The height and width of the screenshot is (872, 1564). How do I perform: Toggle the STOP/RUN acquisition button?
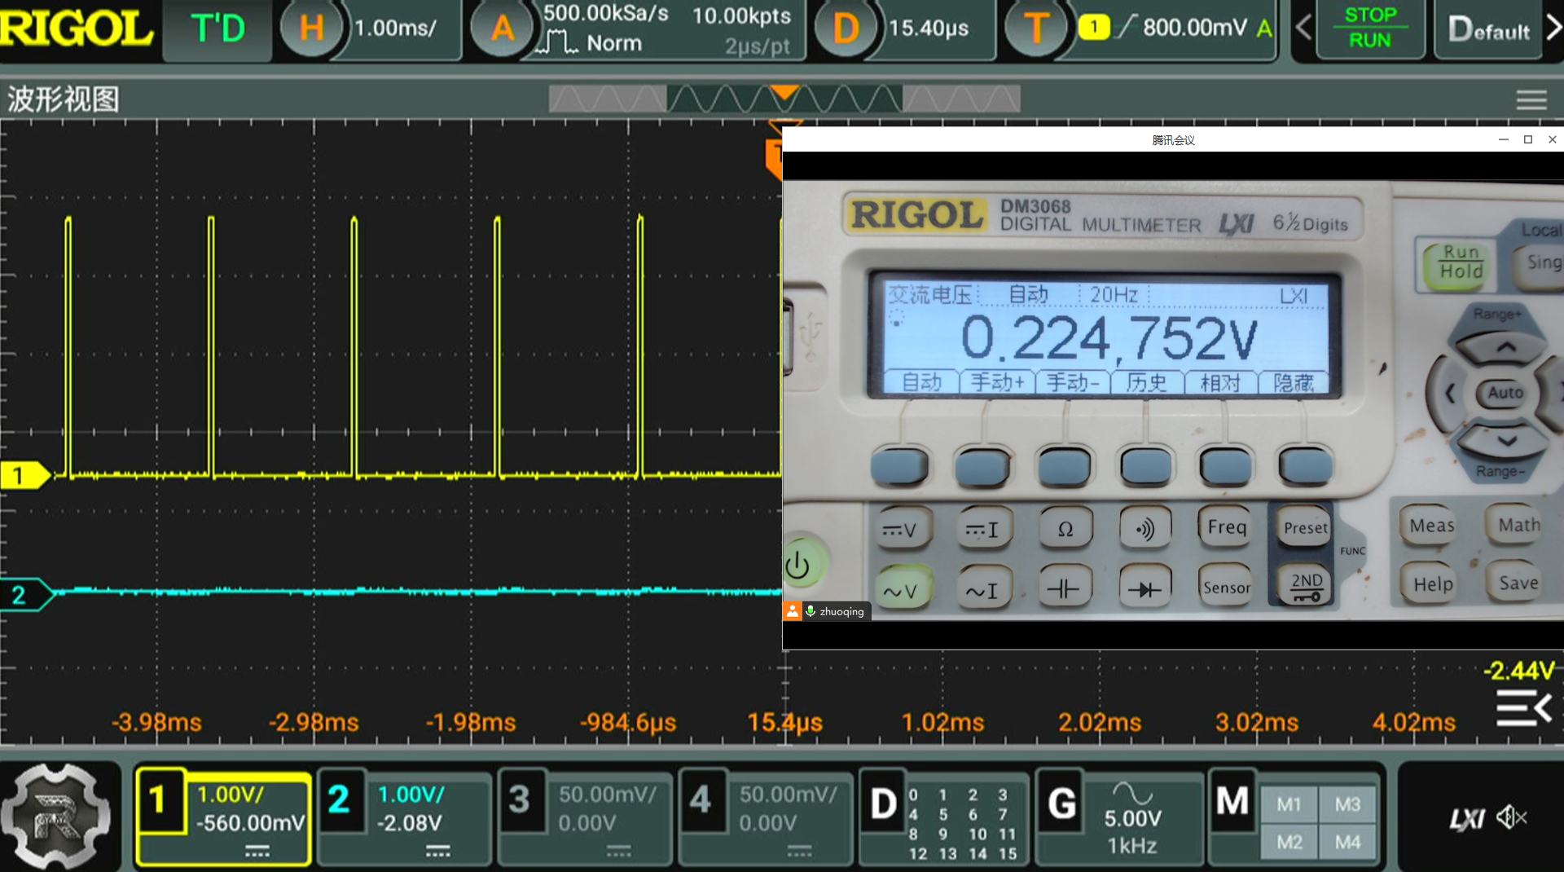pos(1370,29)
